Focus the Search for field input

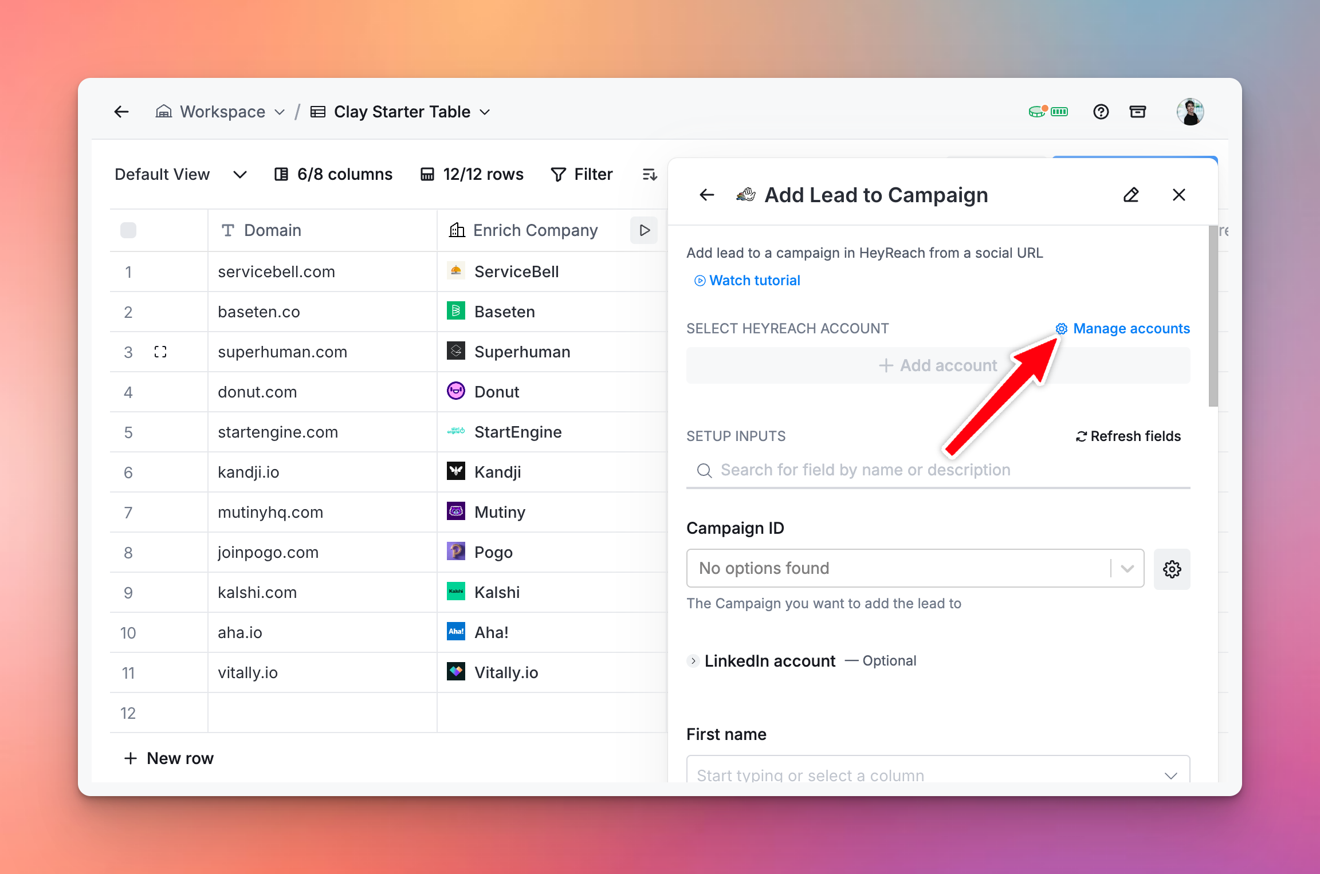pos(938,470)
